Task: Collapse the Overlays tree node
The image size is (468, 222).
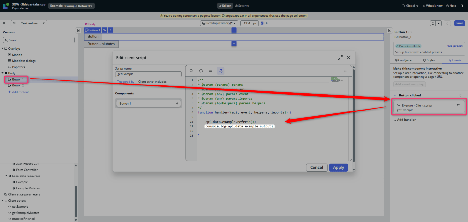Action: 2,48
